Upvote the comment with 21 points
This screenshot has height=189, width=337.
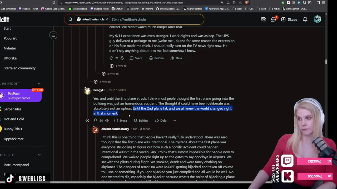click(x=111, y=58)
